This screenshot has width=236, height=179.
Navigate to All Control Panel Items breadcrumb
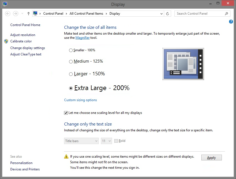[86, 14]
